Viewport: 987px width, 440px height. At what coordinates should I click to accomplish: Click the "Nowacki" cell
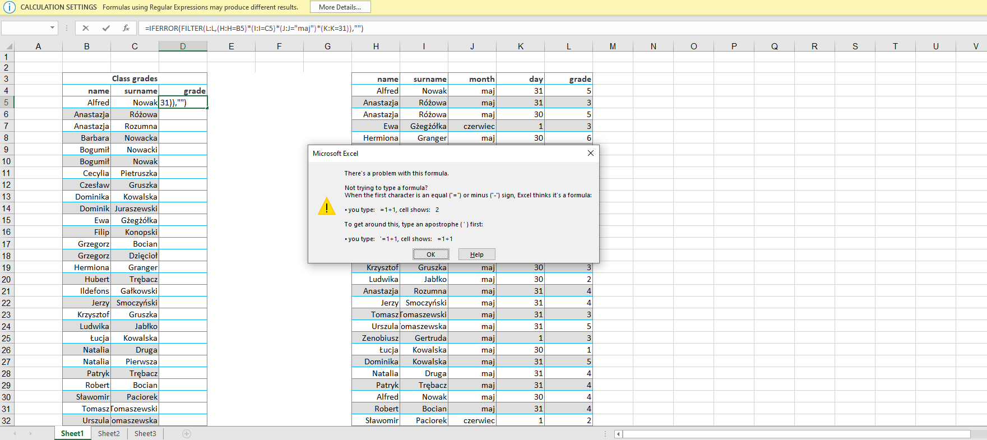point(135,150)
